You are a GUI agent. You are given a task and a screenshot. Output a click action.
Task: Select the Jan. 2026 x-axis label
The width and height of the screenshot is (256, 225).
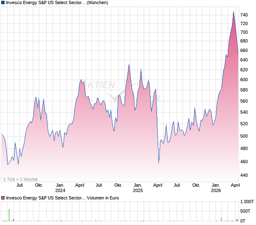tap(215, 188)
